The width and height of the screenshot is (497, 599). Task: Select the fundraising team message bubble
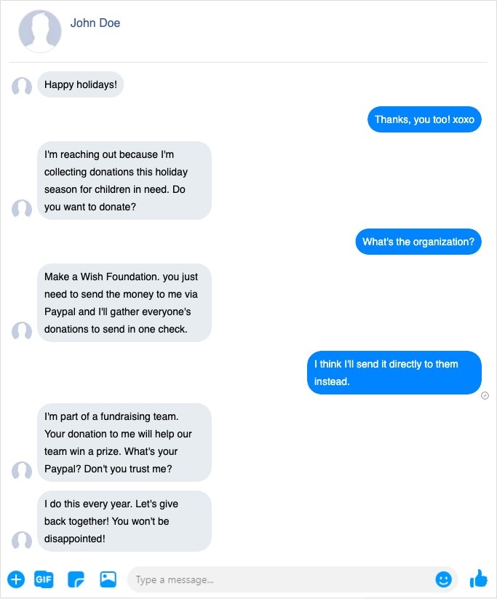pyautogui.click(x=124, y=443)
